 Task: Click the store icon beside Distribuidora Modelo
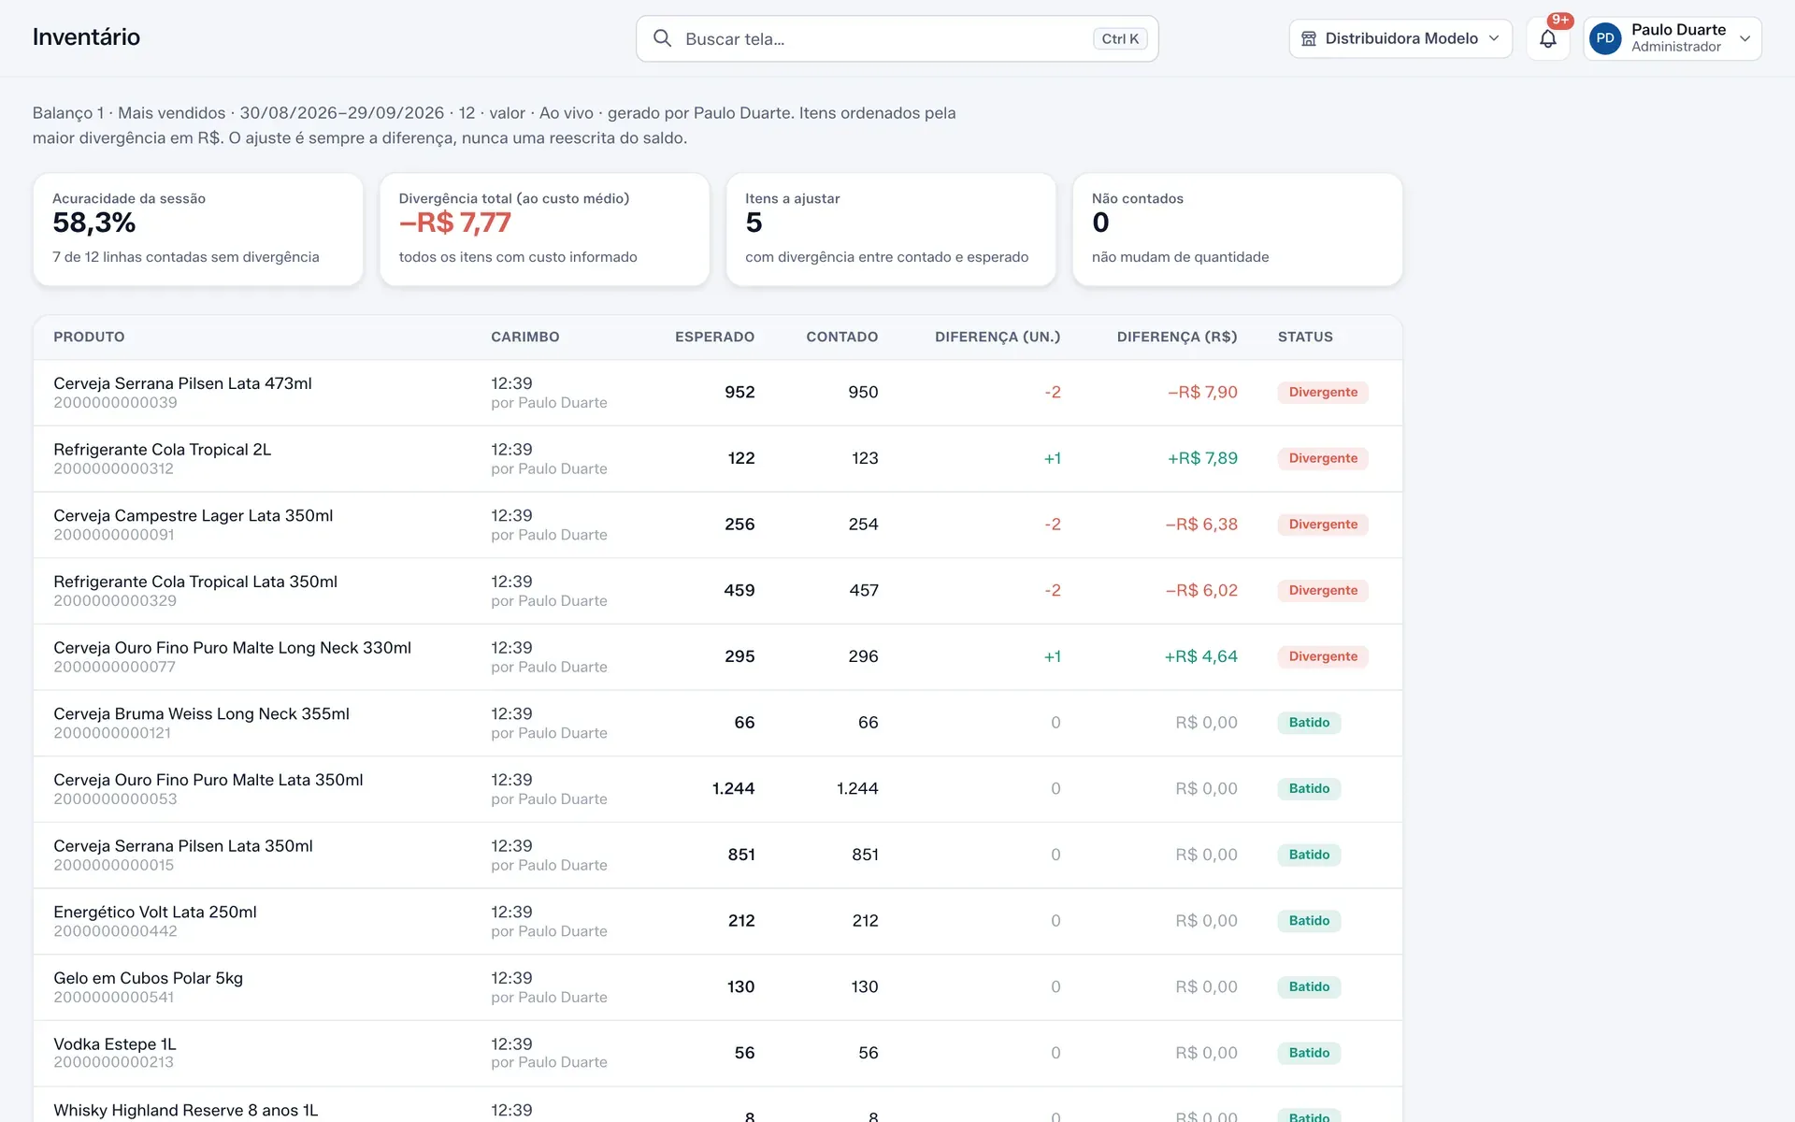pos(1309,38)
